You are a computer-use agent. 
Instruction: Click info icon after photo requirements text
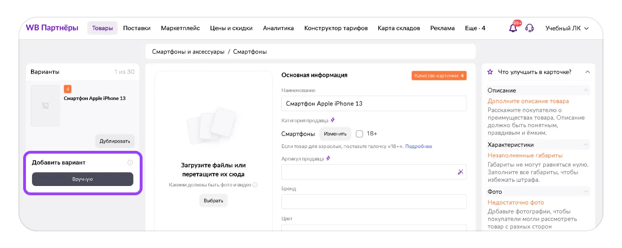255,185
